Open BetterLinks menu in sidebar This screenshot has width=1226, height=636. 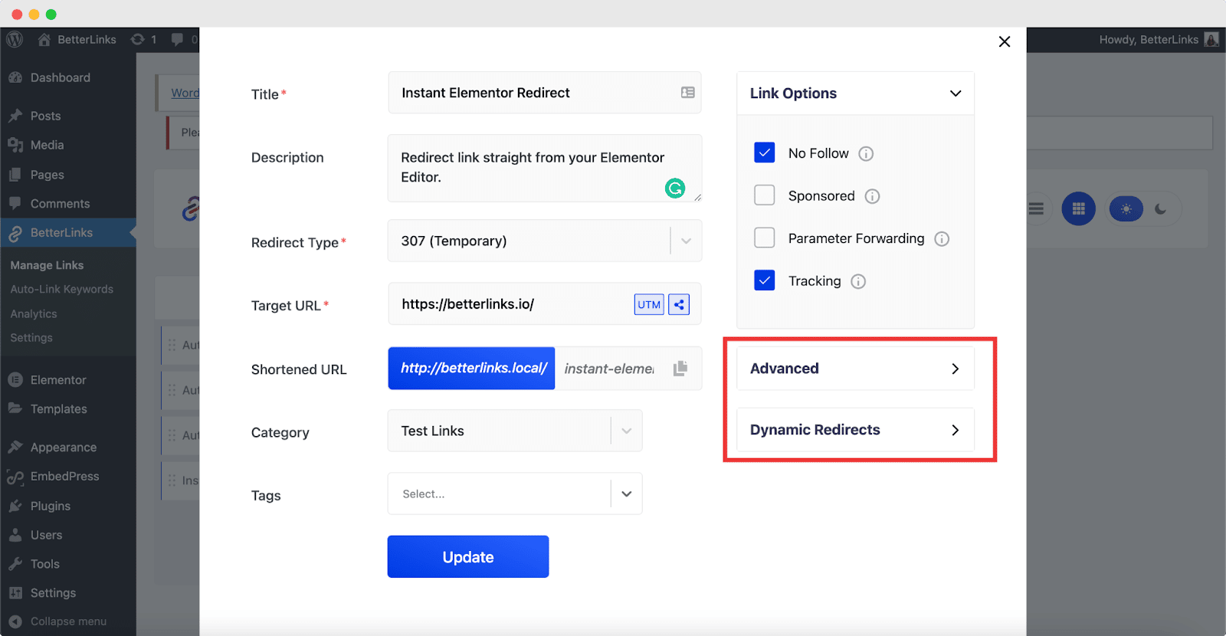click(x=68, y=233)
